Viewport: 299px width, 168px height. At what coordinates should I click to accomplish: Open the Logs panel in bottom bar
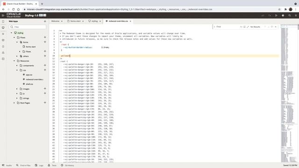click(x=39, y=165)
